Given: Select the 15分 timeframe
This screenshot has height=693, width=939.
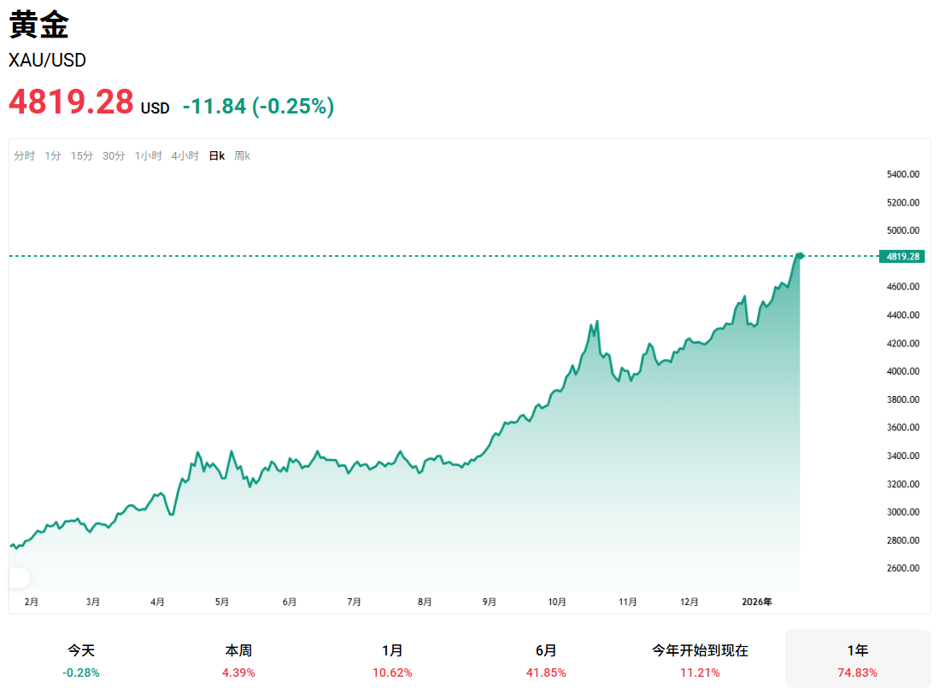Looking at the screenshot, I should click(x=80, y=156).
